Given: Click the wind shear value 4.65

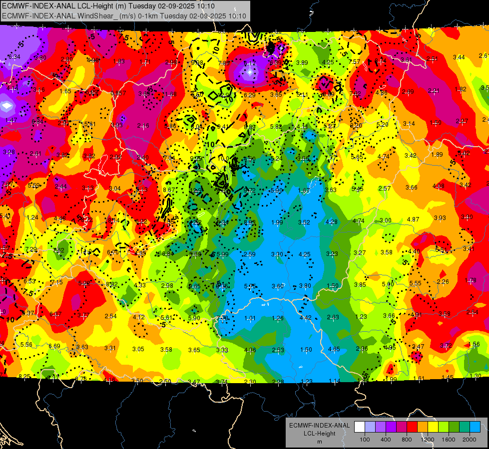Looking at the screenshot, I should coord(334,349).
